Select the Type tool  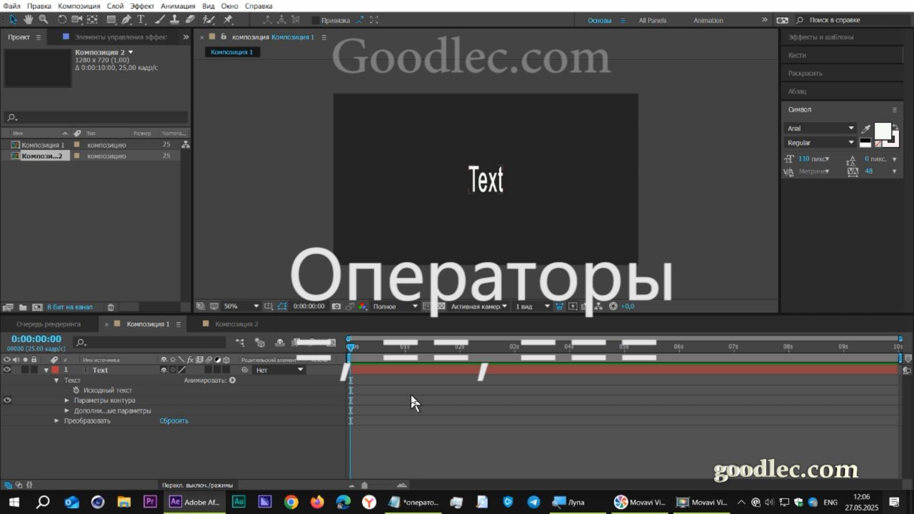coord(141,19)
